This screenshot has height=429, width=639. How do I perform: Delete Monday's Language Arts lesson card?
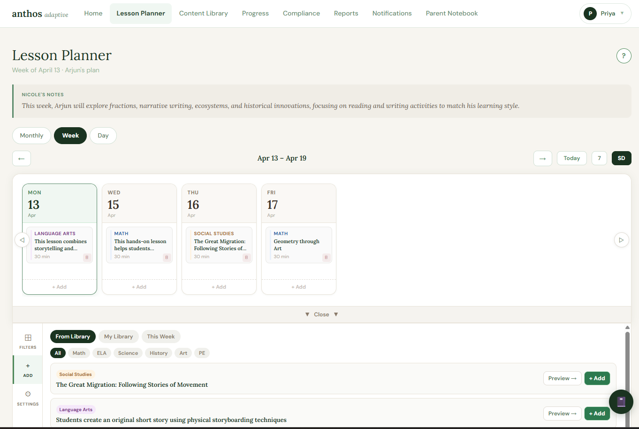pyautogui.click(x=87, y=257)
